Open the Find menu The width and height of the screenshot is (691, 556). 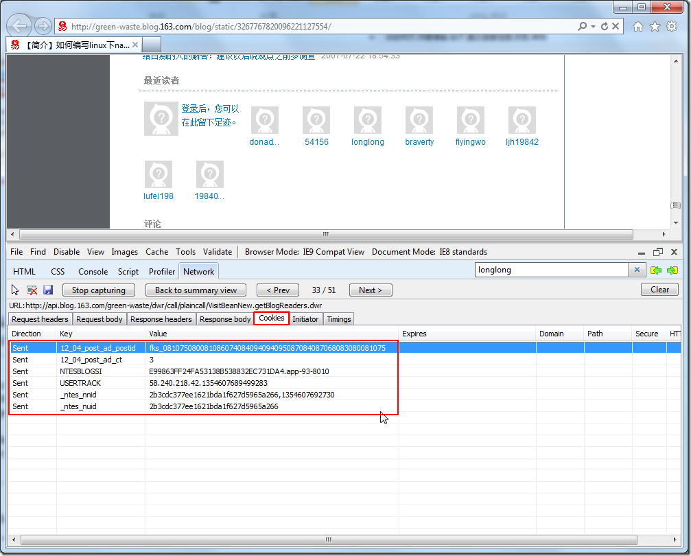[38, 252]
